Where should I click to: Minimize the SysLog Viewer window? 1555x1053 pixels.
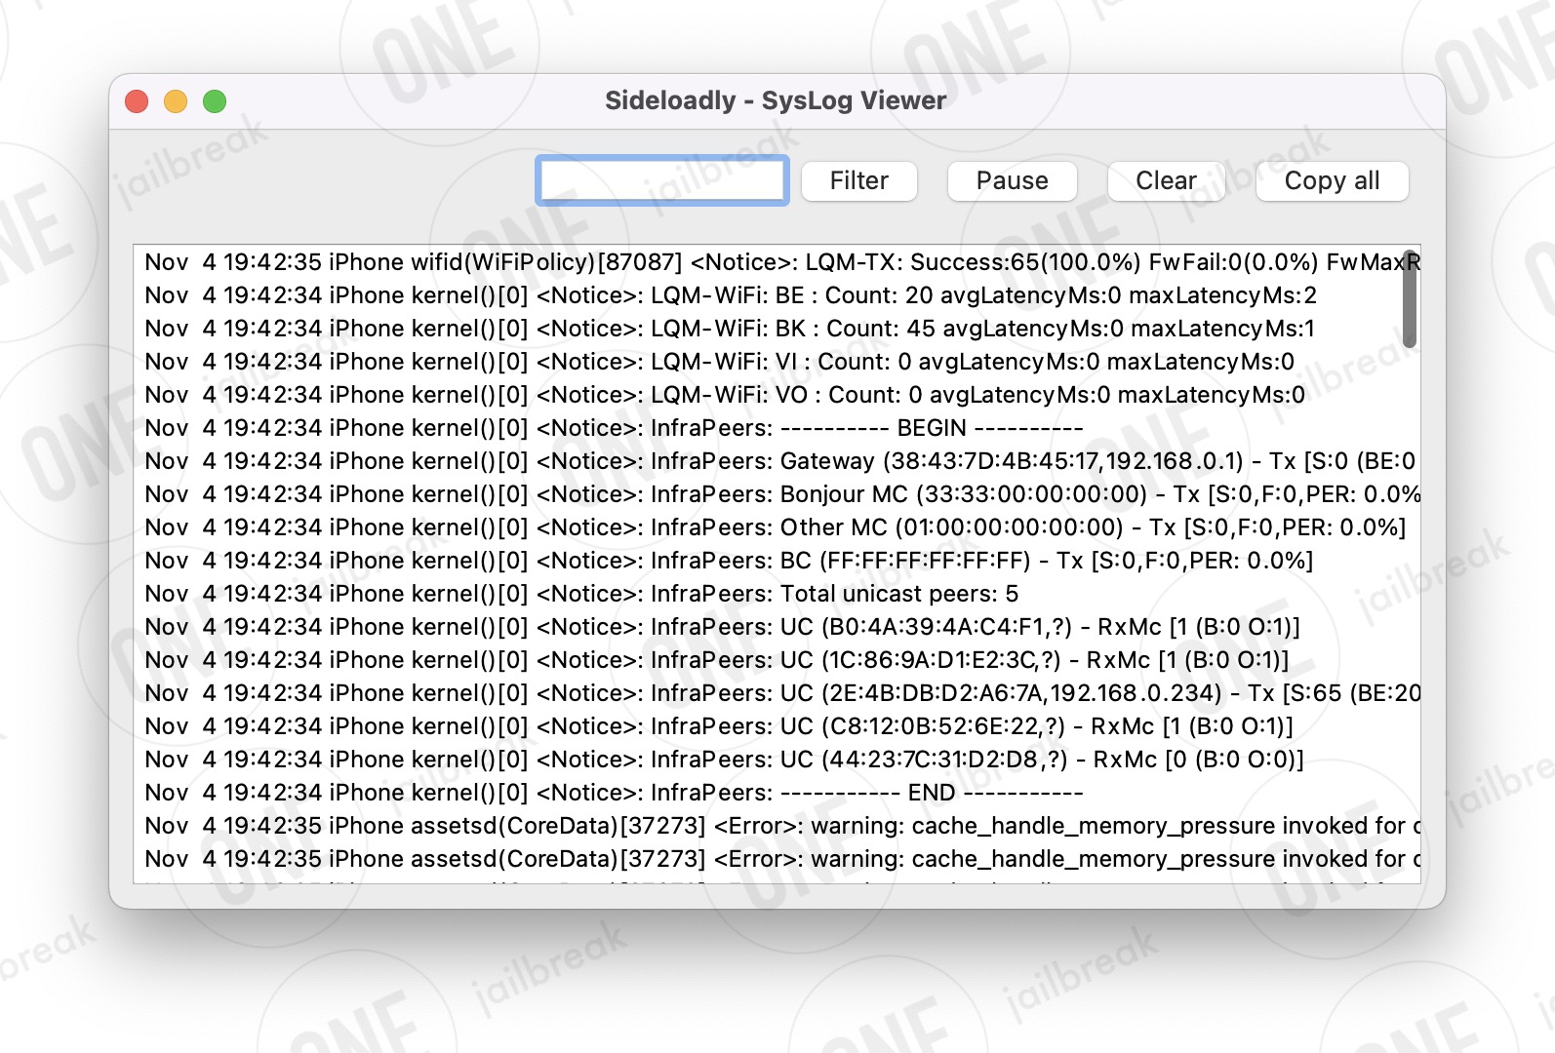(176, 101)
